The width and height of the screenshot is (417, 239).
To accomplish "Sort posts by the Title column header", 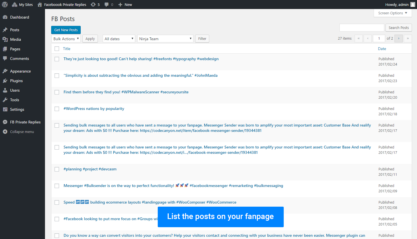I will pyautogui.click(x=67, y=49).
